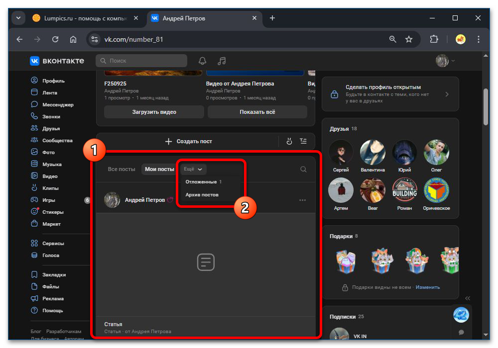Open Помощь help section

47,310
